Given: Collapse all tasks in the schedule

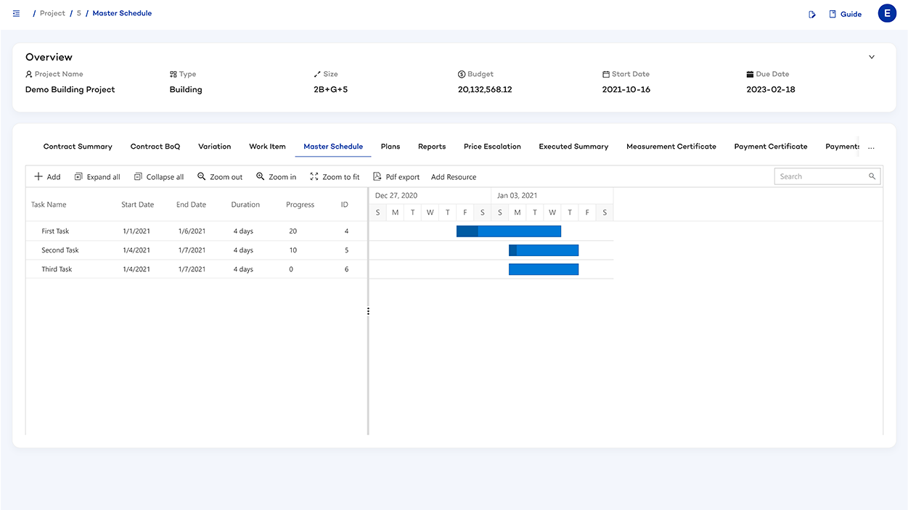Looking at the screenshot, I should [159, 177].
